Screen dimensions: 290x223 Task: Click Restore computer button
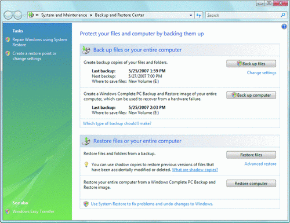pos(251,184)
